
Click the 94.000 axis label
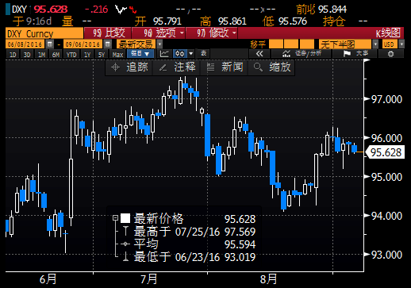pyautogui.click(x=386, y=216)
